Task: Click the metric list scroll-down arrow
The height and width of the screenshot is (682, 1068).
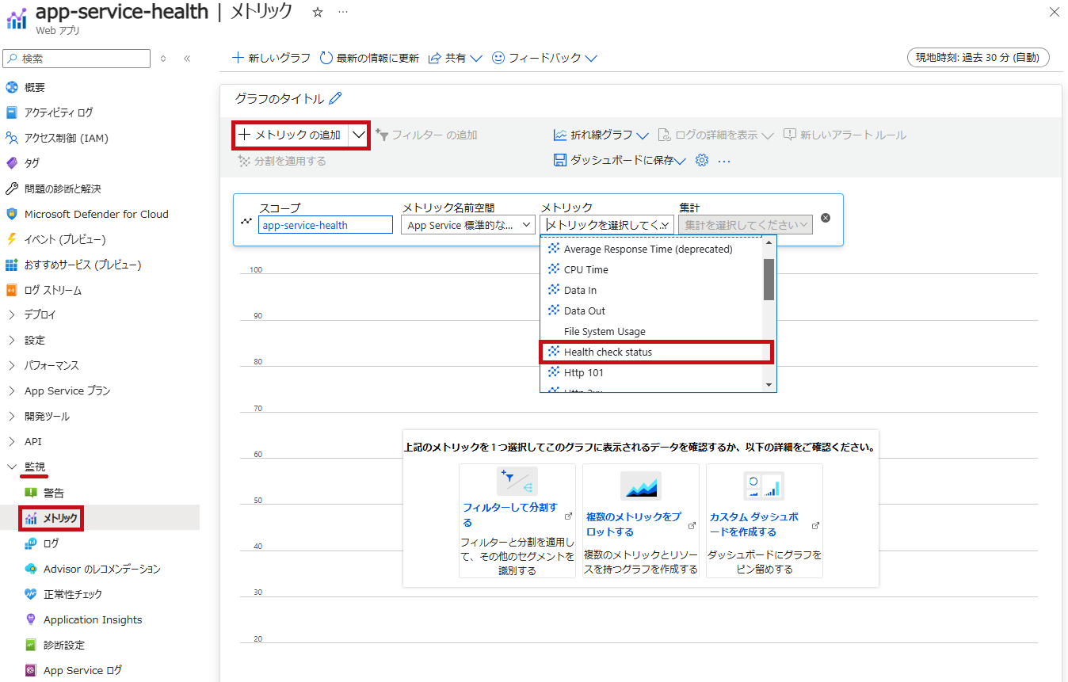Action: tap(769, 385)
